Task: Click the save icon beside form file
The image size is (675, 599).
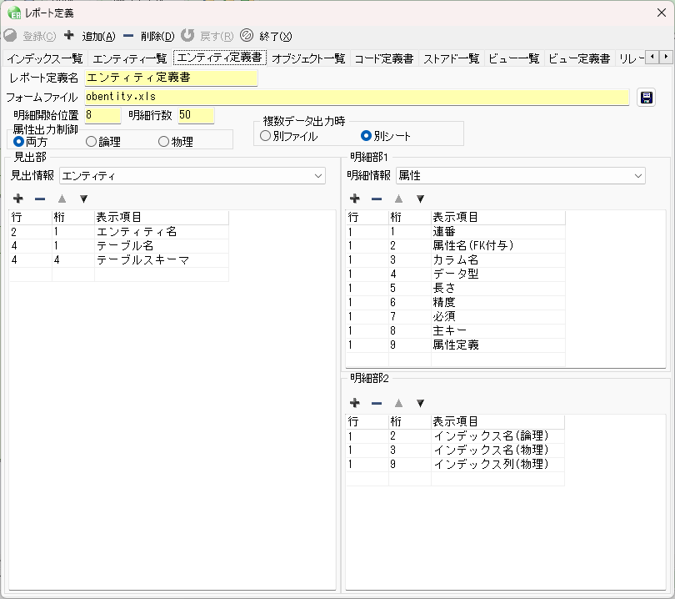Action: point(646,98)
